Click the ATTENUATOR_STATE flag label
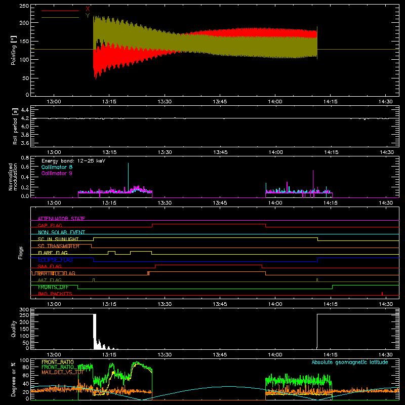Viewport: 405px width, 405px height. click(61, 219)
